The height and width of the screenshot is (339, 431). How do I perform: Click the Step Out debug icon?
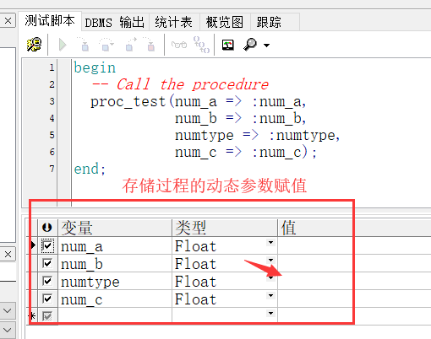click(x=131, y=45)
